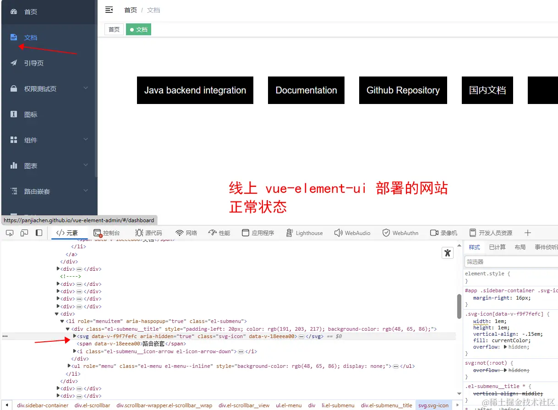The width and height of the screenshot is (558, 410).
Task: Open the 控制台 console panel
Action: coord(107,233)
